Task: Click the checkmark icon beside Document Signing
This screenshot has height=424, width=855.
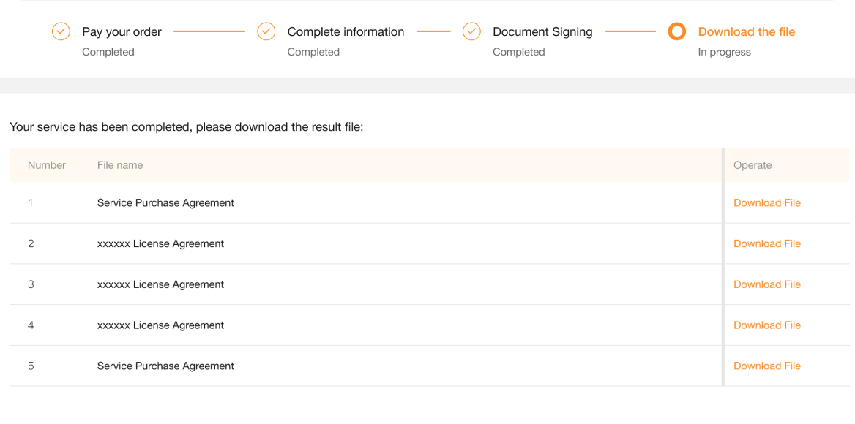Action: point(471,31)
